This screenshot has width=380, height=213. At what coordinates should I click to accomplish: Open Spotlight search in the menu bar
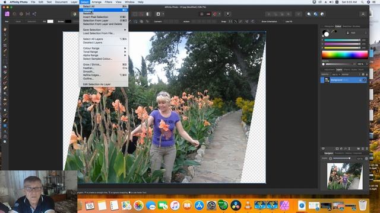coord(362,2)
